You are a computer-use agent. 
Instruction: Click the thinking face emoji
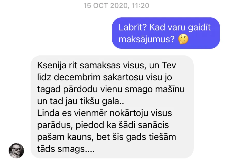[x=183, y=39]
